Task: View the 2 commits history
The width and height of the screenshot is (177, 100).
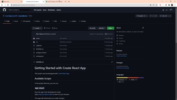Action: (x=109, y=34)
